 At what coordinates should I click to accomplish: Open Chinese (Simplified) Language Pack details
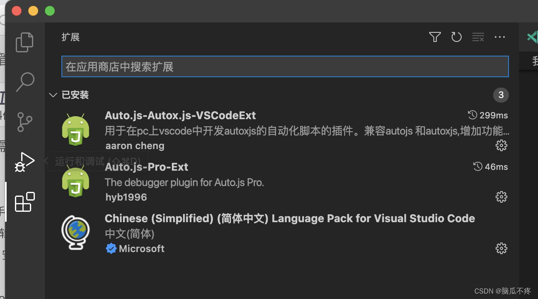coord(290,218)
